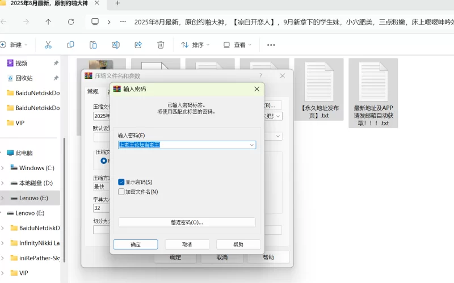Expand Windows (C:) tree node
This screenshot has height=283, width=454.
pyautogui.click(x=3, y=168)
